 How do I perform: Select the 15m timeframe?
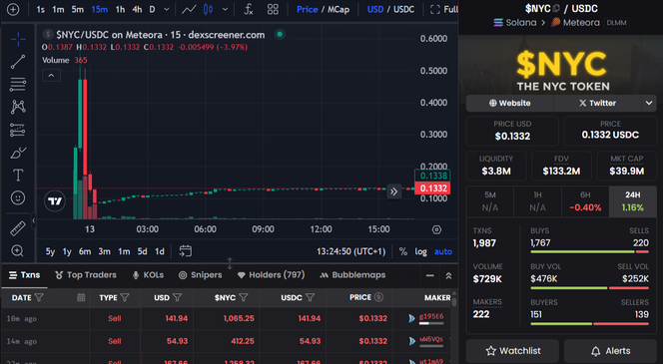tap(100, 9)
